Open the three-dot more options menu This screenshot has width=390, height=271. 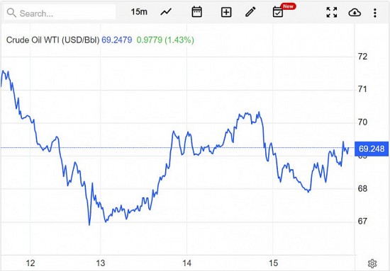point(375,13)
